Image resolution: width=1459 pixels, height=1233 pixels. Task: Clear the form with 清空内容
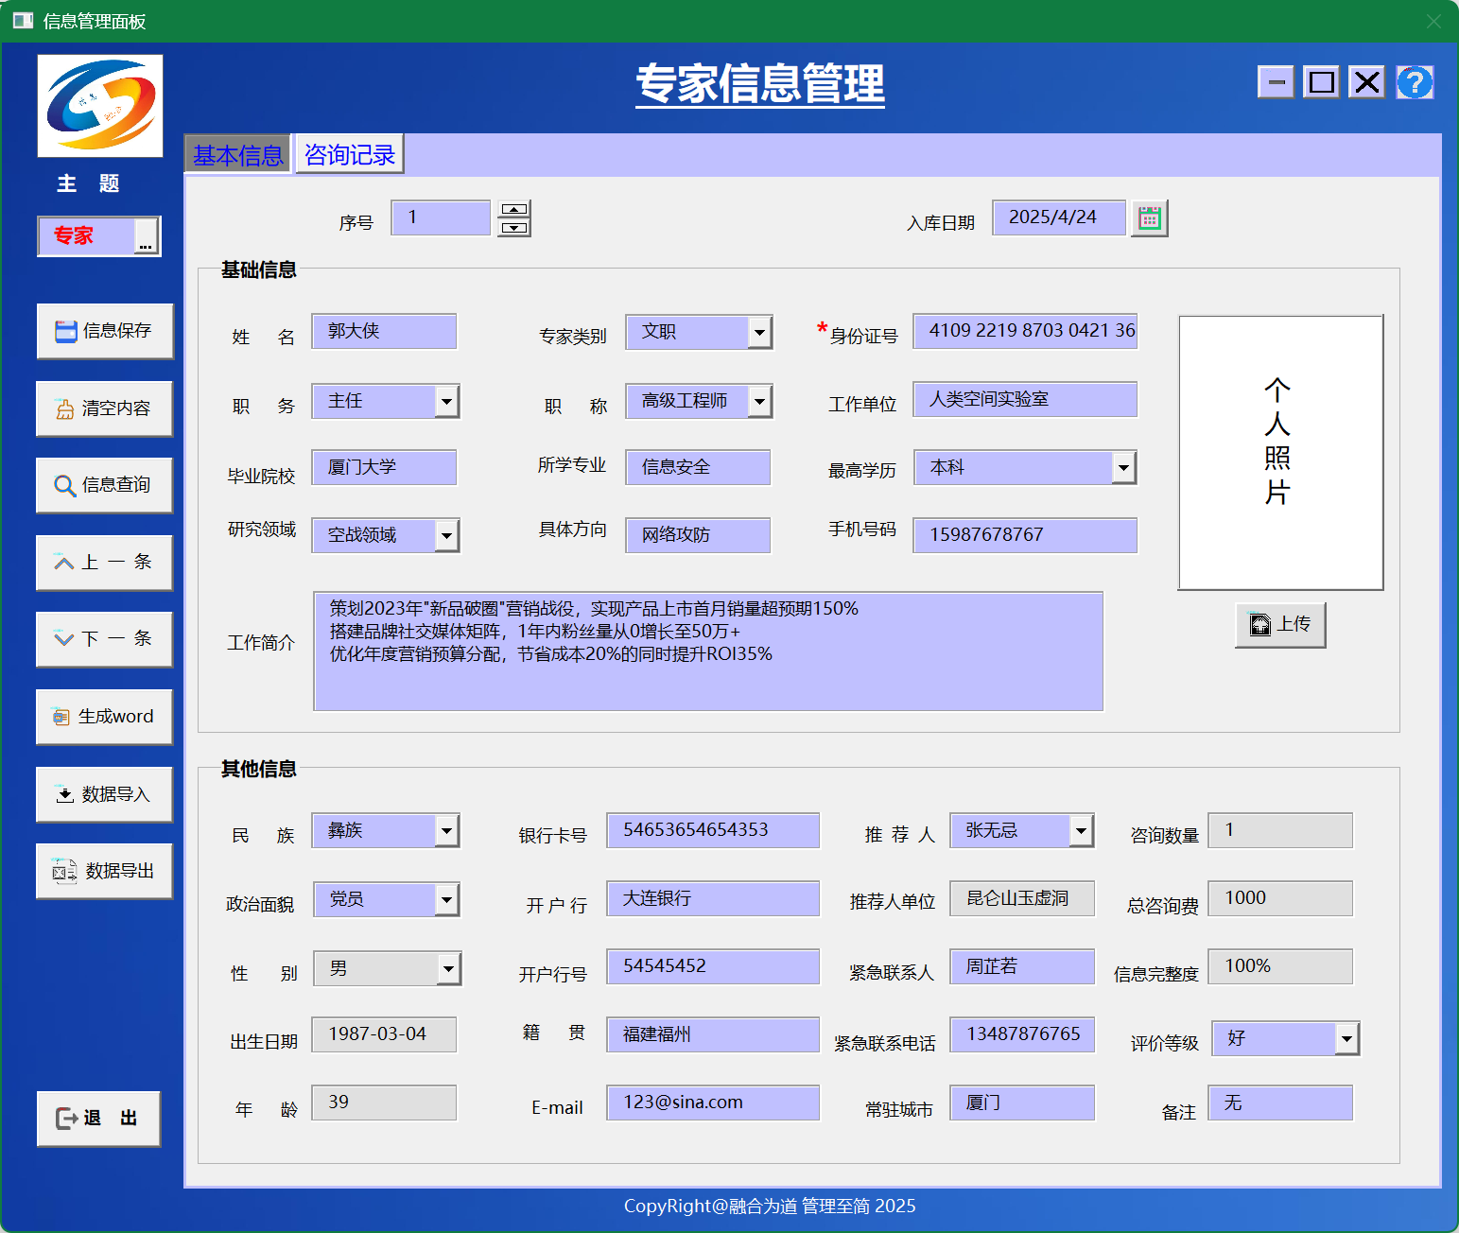tap(105, 408)
